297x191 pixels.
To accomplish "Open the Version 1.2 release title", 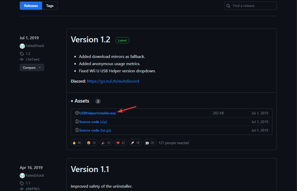I will (x=90, y=39).
